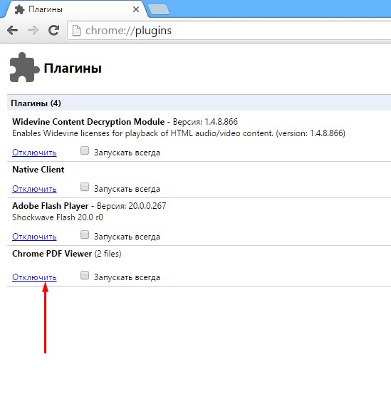Click the Shockwave Flash 20.0 r0 description
Viewport: 391px width, 412px height.
(58, 217)
